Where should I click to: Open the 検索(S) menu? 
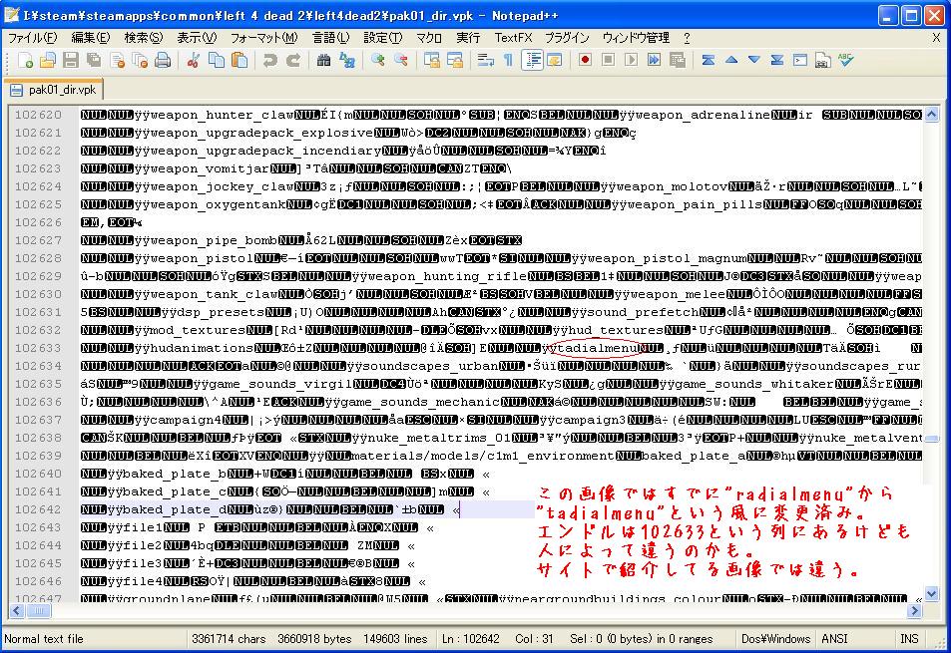coord(144,38)
